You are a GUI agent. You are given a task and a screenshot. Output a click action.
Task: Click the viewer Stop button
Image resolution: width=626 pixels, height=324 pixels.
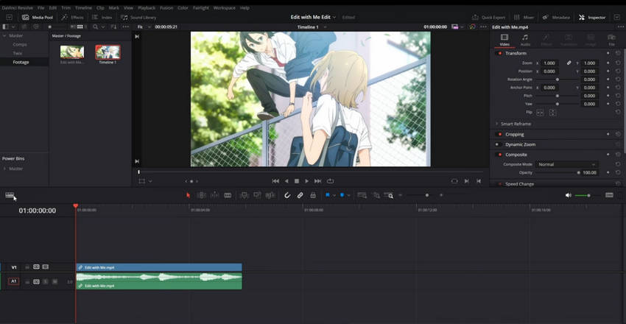click(x=297, y=181)
